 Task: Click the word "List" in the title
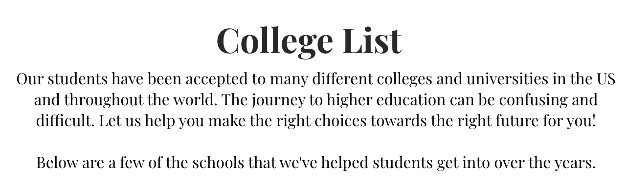(372, 40)
